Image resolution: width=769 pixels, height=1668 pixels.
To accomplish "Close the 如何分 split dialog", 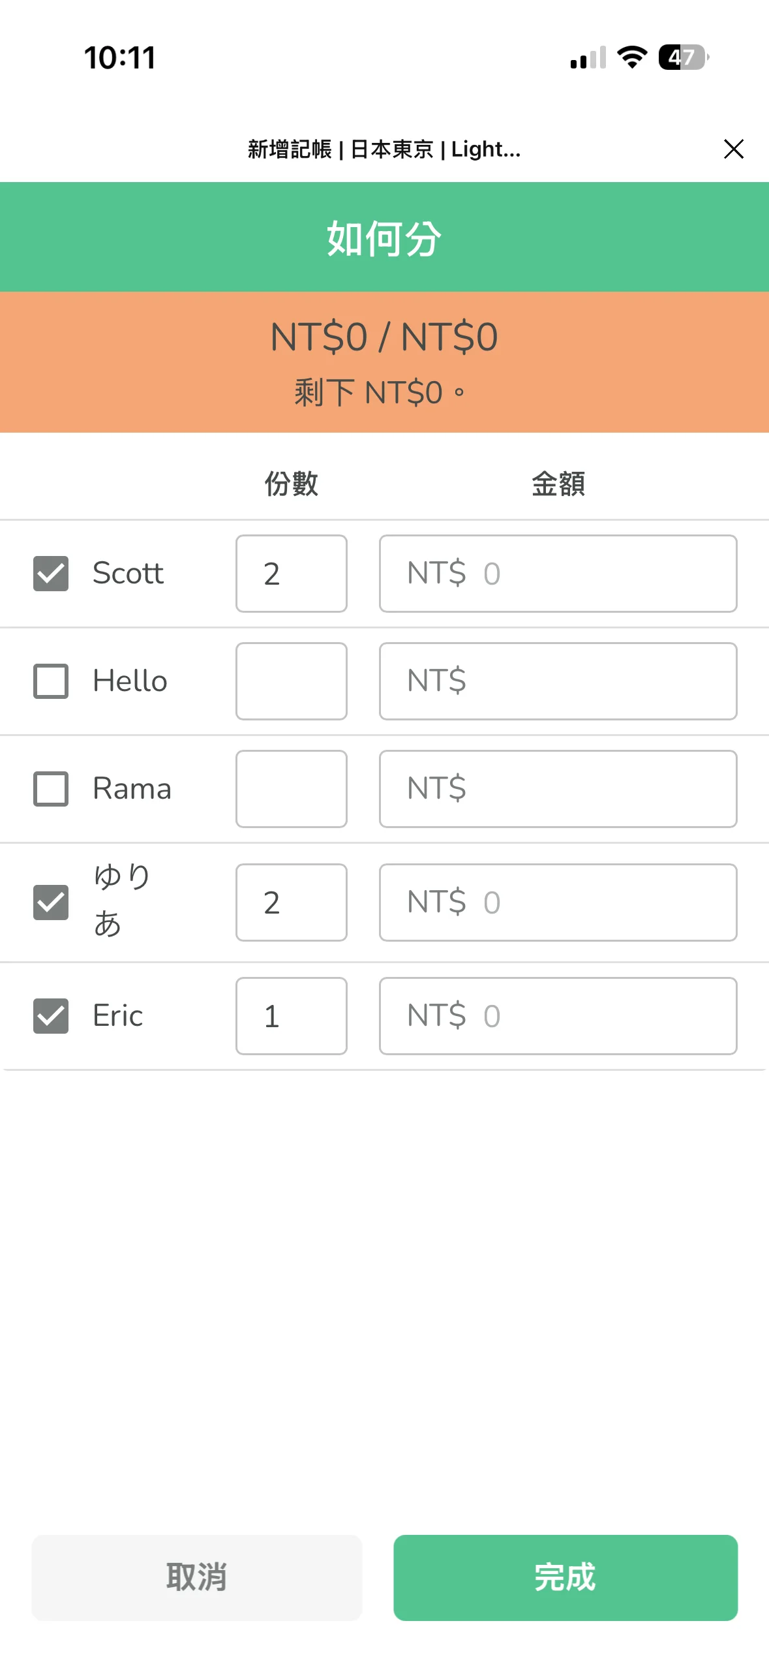I will coord(734,149).
